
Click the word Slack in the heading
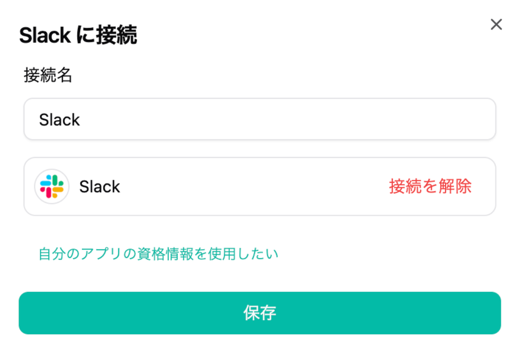pyautogui.click(x=44, y=36)
